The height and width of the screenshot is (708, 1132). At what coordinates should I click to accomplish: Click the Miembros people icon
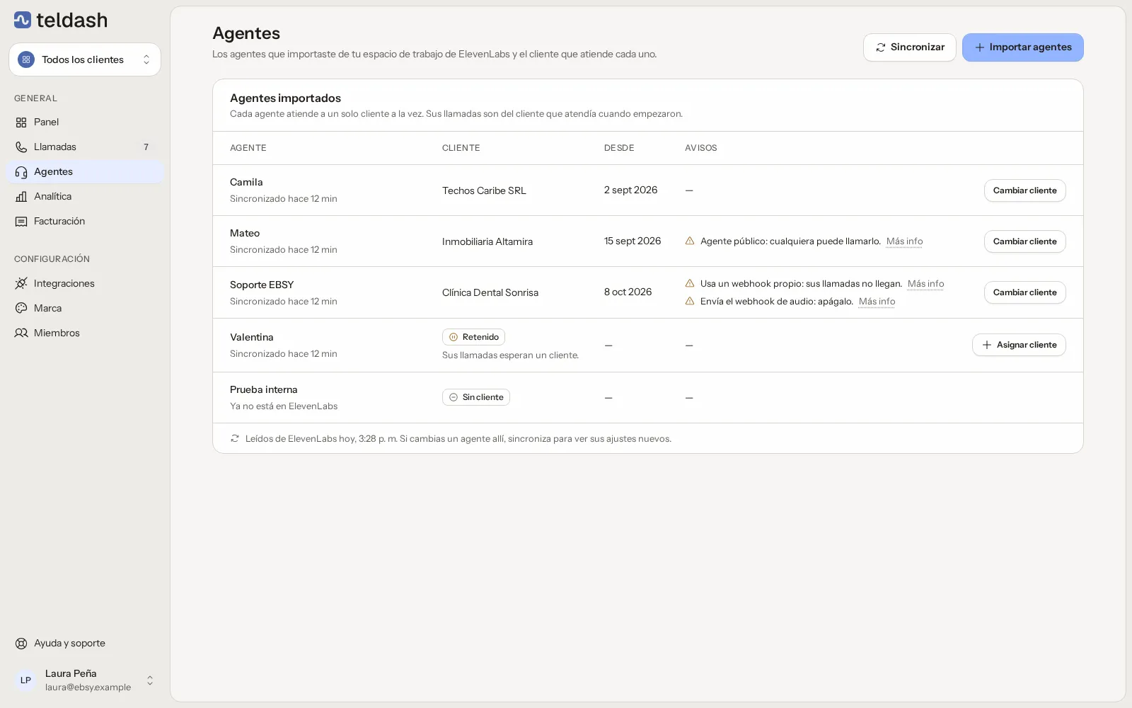coord(21,333)
